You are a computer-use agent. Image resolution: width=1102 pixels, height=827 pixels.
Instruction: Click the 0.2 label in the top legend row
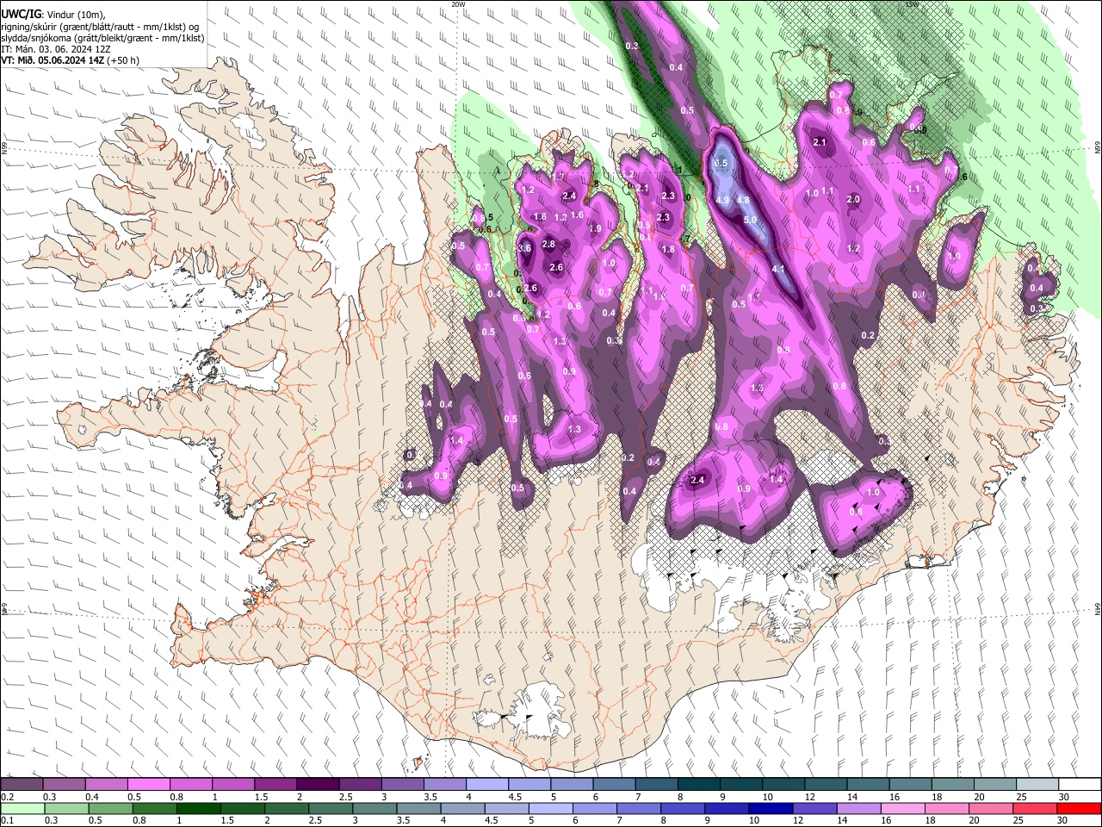point(7,797)
